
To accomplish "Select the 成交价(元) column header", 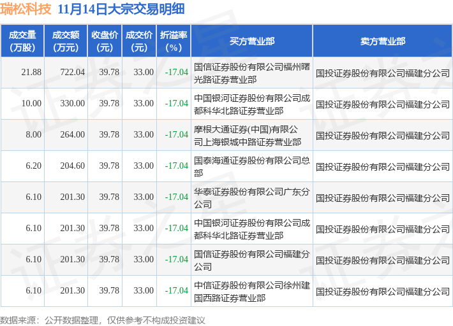I will pos(139,41).
